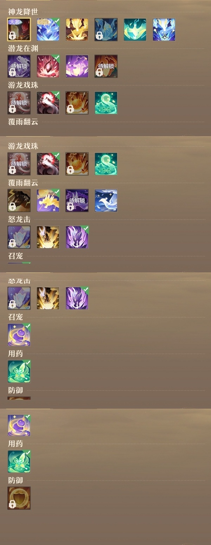211x545 pixels.
Task: Choose the 限定 blue crystal dragon skin
Action: click(x=48, y=30)
